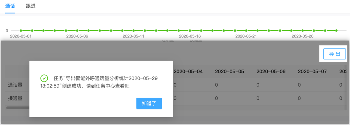
Task: Click 接通量 value under 2020-05-05
Action: point(216,98)
